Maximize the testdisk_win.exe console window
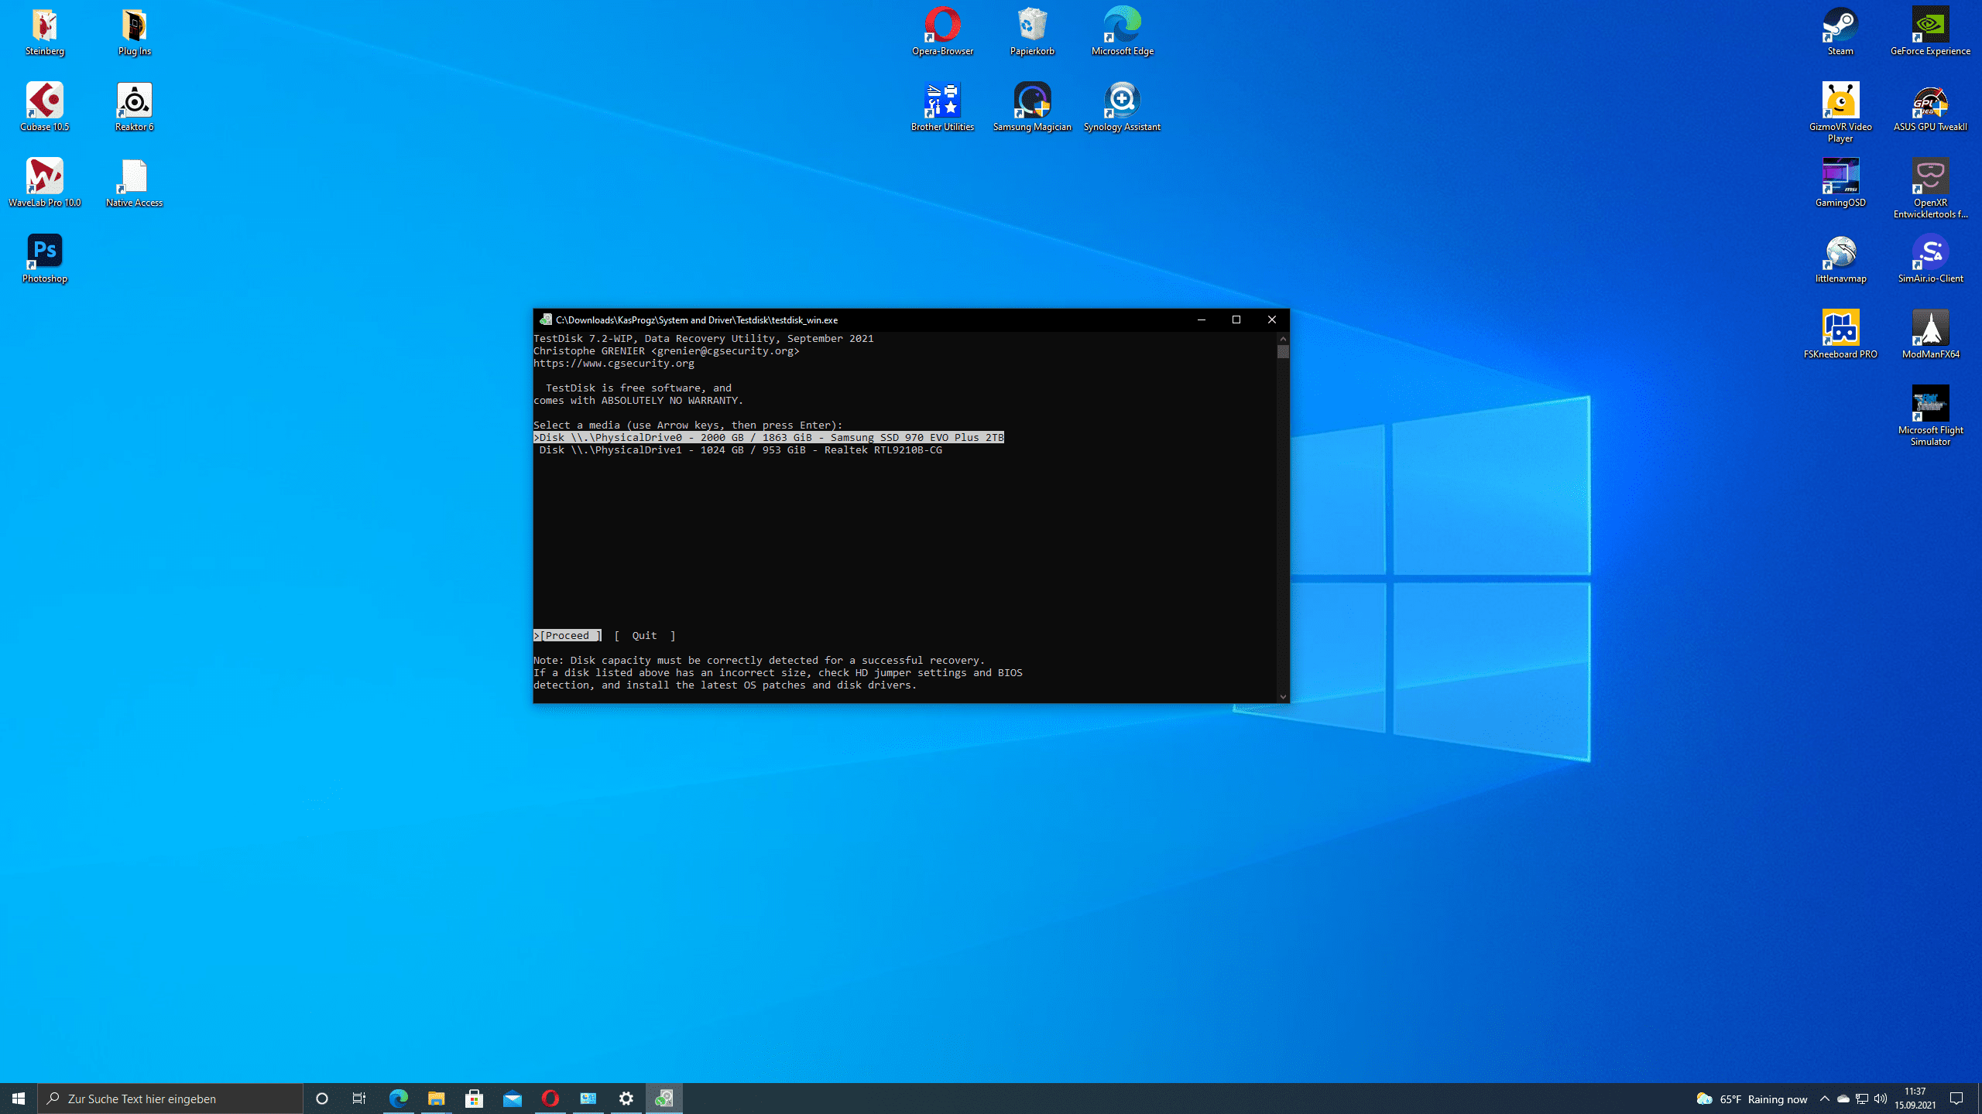The image size is (1982, 1114). coord(1236,320)
